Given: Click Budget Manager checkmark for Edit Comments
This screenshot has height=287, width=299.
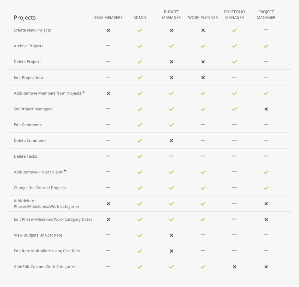Looking at the screenshot, I should coord(172,125).
